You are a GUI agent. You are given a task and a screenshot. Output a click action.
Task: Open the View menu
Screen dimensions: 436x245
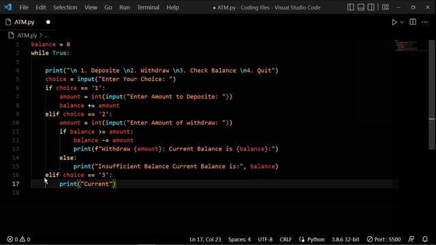pyautogui.click(x=91, y=7)
